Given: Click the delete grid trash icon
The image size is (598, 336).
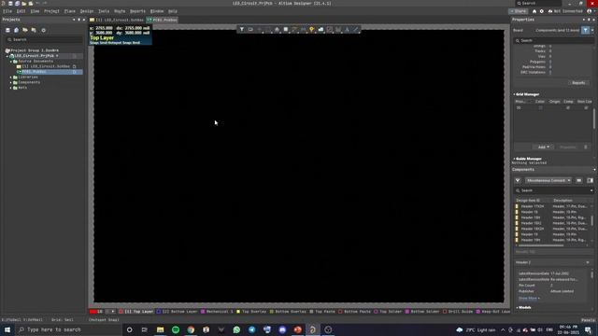Looking at the screenshot, I should pos(586,147).
